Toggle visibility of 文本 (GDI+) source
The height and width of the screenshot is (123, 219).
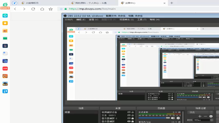click(x=129, y=115)
